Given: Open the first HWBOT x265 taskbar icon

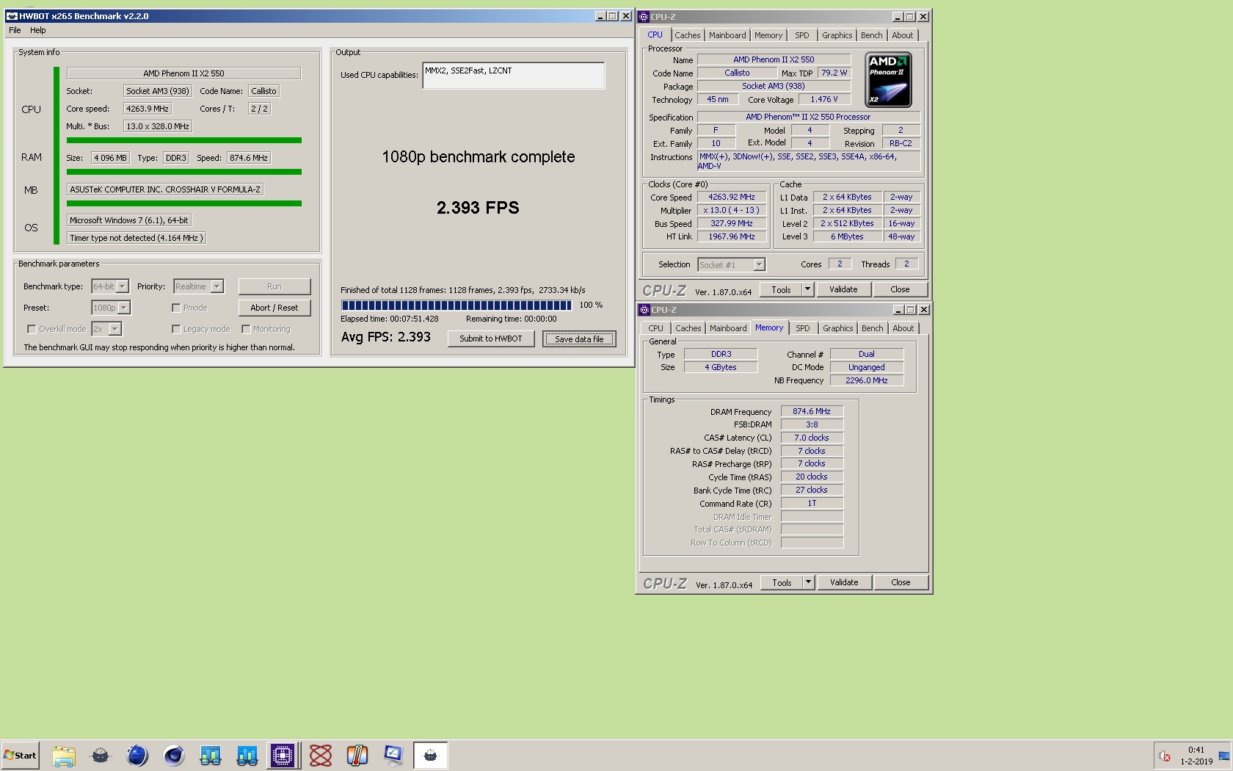Looking at the screenshot, I should [x=101, y=755].
